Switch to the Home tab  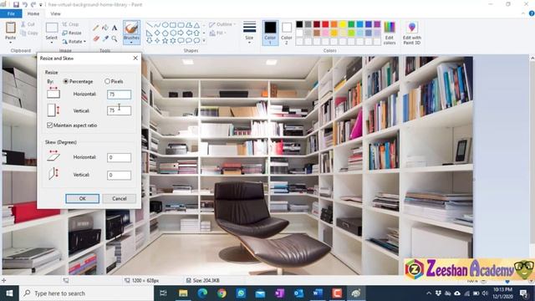[x=33, y=13]
